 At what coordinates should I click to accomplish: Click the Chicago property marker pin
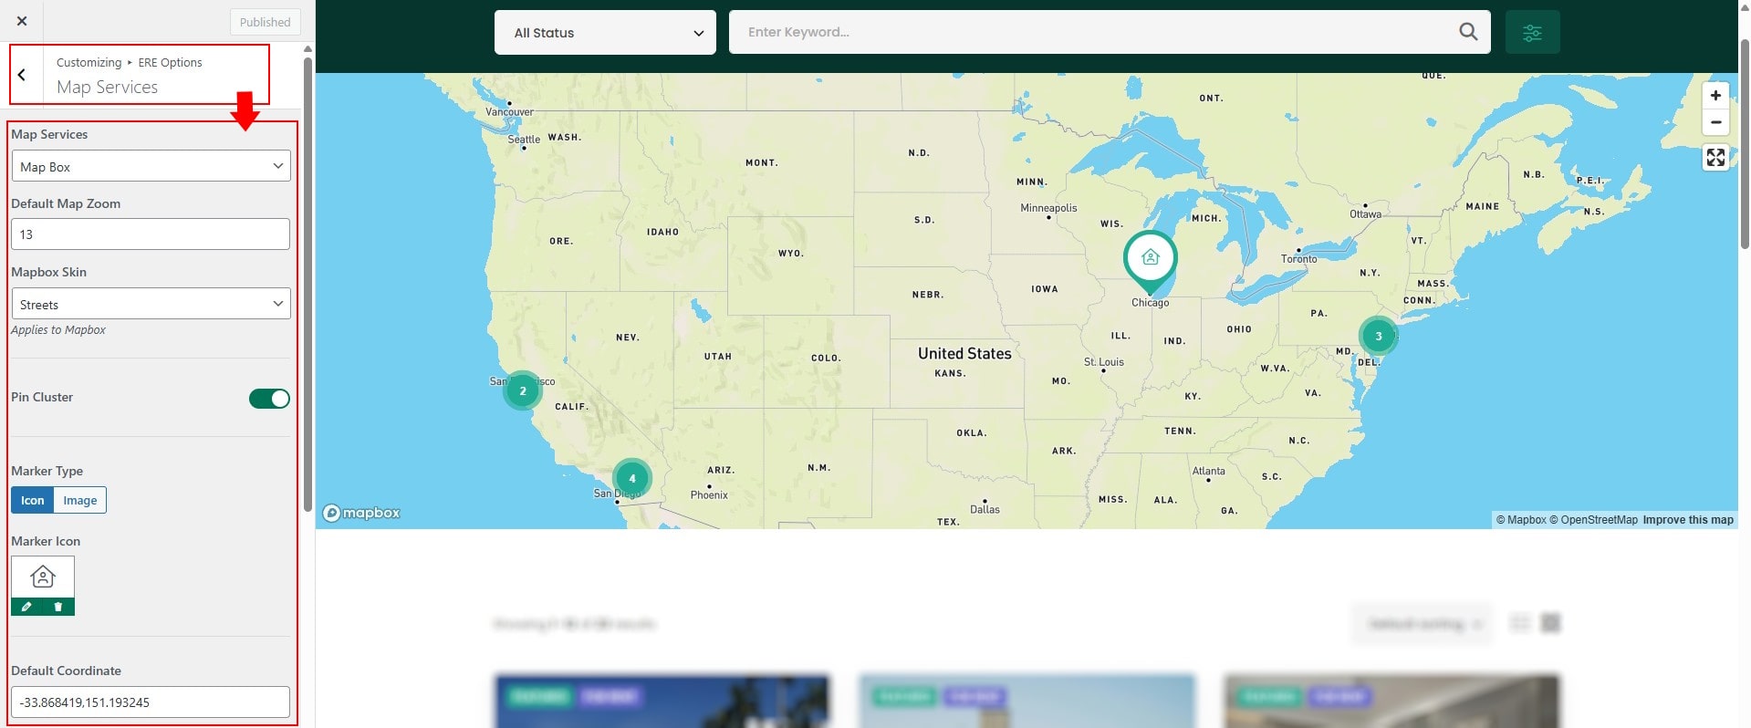click(x=1150, y=258)
